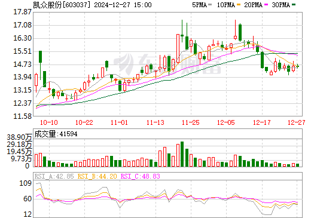Click the 17.87 price axis label
311x218 pixels.
22,12
